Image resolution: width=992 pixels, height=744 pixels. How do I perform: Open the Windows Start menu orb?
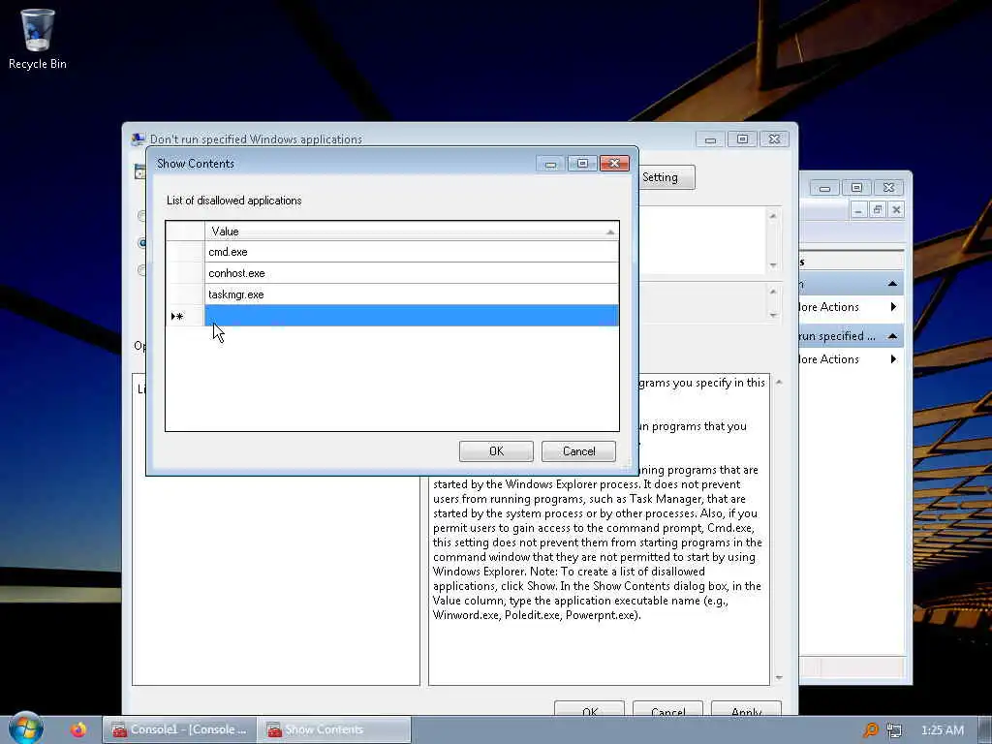(26, 728)
